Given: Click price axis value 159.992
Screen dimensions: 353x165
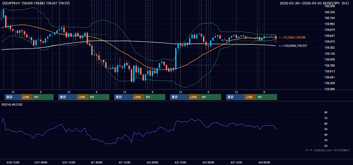Looking at the screenshot, I should (330, 24).
